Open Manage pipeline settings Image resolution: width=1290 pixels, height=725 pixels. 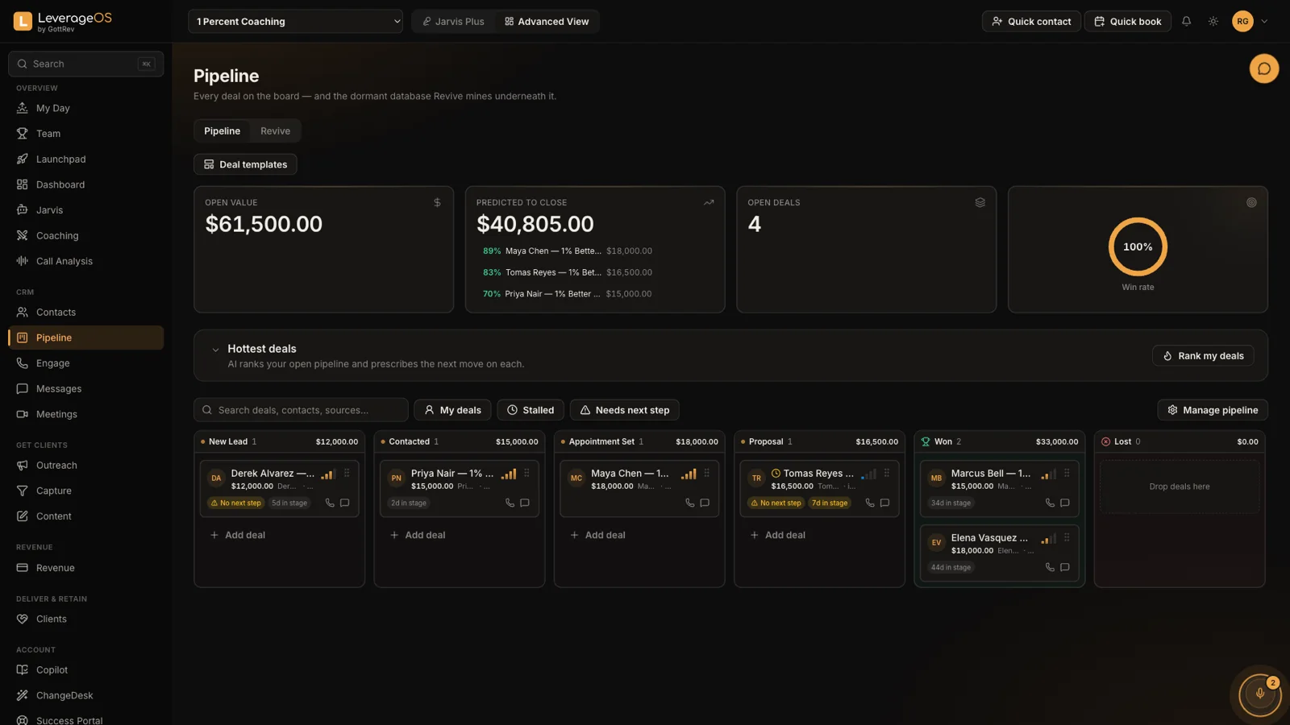coord(1213,410)
